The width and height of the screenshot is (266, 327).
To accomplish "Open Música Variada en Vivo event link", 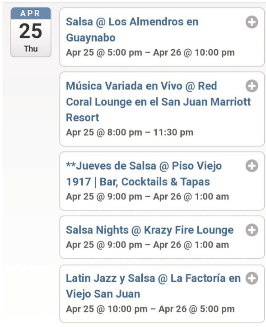I will click(159, 102).
